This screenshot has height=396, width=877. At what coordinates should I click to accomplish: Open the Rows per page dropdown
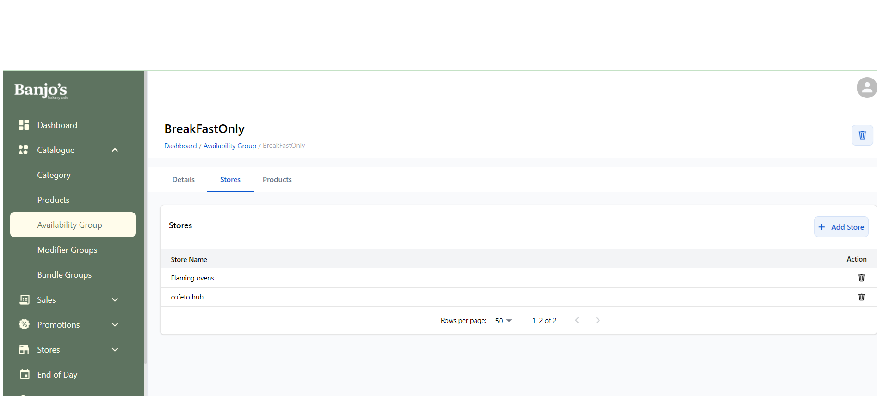[503, 321]
